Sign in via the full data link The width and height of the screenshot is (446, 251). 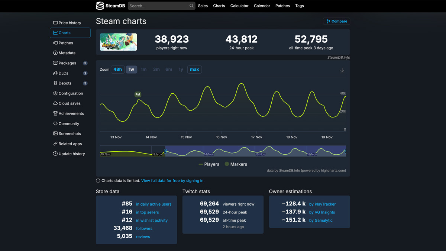[x=173, y=180]
